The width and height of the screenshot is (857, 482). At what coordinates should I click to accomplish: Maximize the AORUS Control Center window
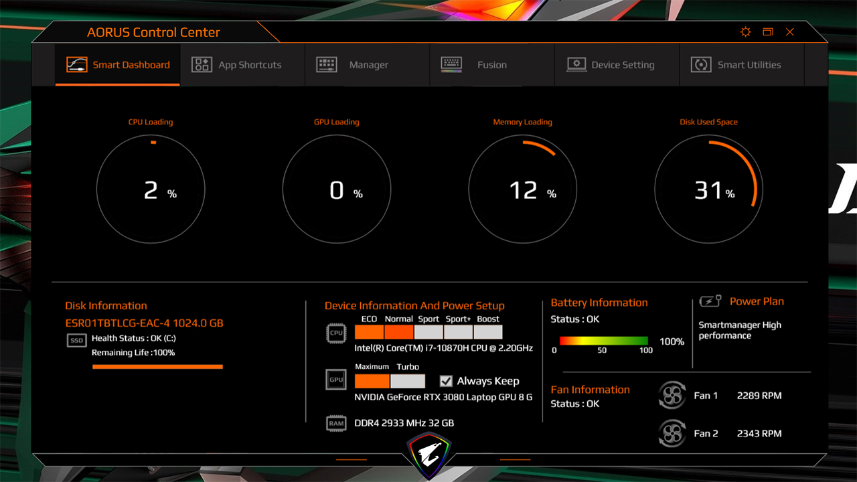[x=768, y=32]
